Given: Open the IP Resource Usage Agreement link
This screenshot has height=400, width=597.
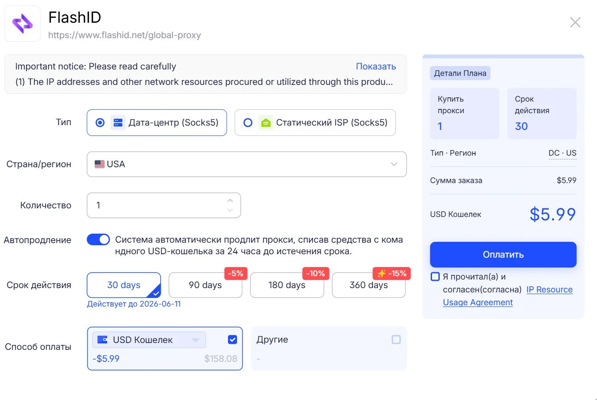Looking at the screenshot, I should [550, 289].
